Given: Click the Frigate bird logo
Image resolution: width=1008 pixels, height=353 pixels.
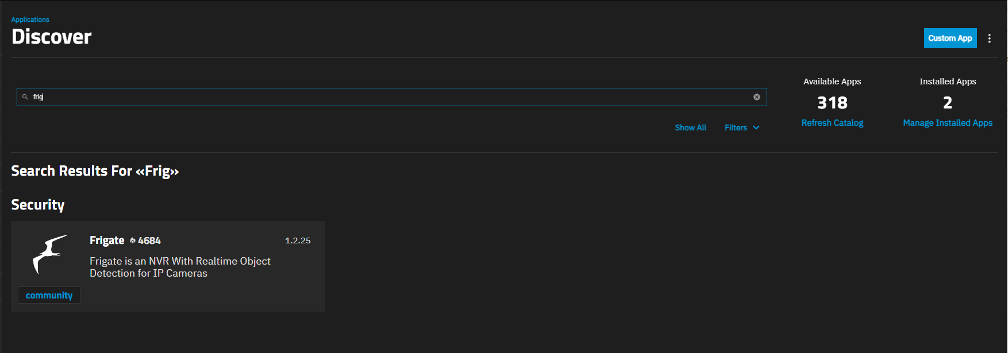Looking at the screenshot, I should pyautogui.click(x=49, y=254).
